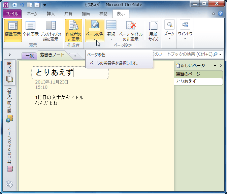Select the 一般 section tab
This screenshot has height=194, width=227.
[30, 56]
